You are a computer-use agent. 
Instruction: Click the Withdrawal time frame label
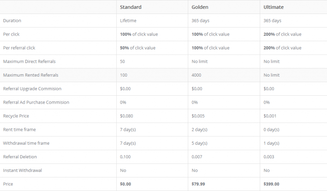(x=26, y=143)
